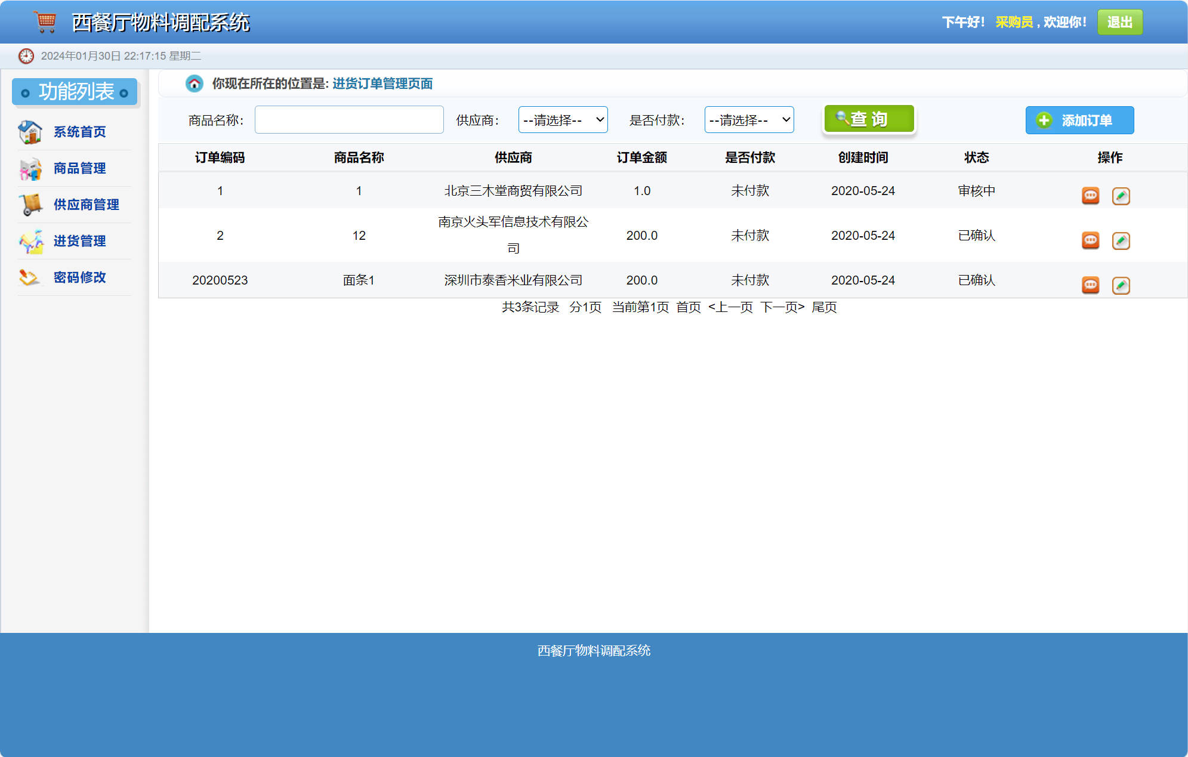Click the comment icon on order 20200523
Viewport: 1188px width, 757px height.
1090,285
